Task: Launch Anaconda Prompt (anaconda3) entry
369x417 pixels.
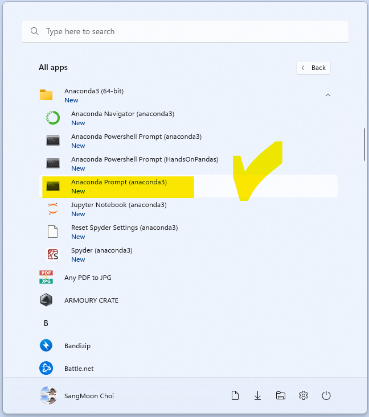Action: [188, 186]
